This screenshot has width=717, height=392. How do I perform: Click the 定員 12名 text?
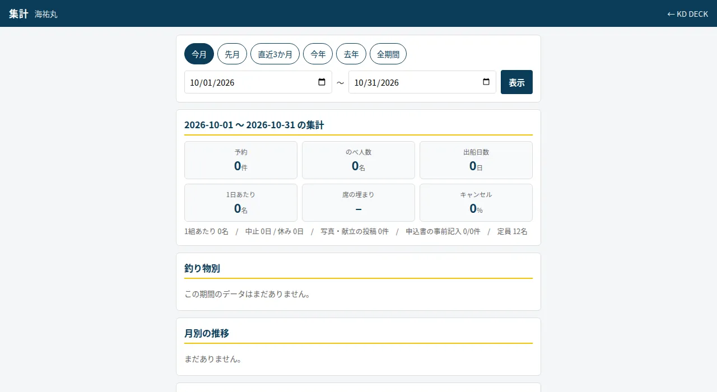click(513, 231)
